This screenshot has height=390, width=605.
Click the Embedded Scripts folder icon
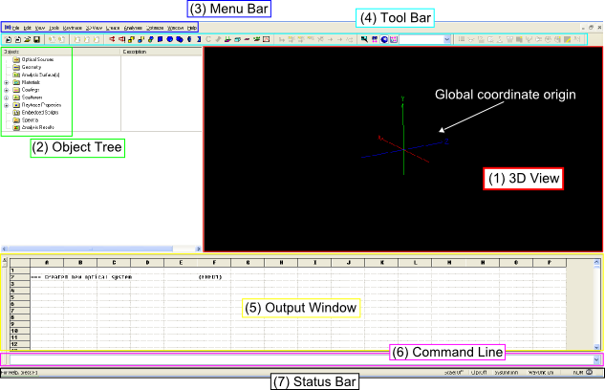point(16,113)
